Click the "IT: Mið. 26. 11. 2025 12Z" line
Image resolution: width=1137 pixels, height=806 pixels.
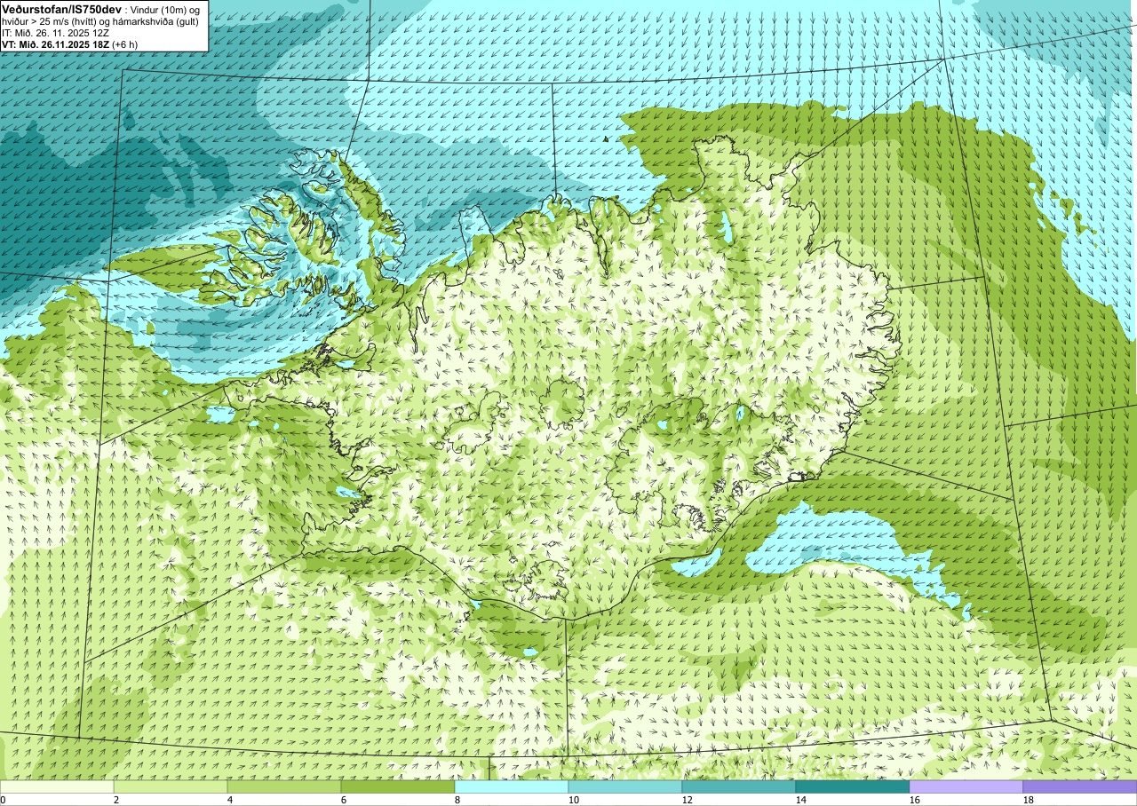pyautogui.click(x=55, y=32)
